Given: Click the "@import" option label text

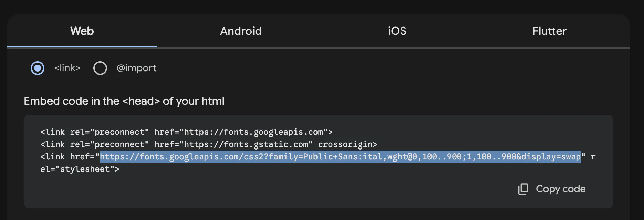Looking at the screenshot, I should (136, 68).
